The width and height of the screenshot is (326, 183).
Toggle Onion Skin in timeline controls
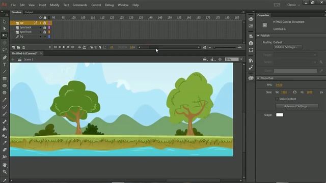click(x=92, y=47)
